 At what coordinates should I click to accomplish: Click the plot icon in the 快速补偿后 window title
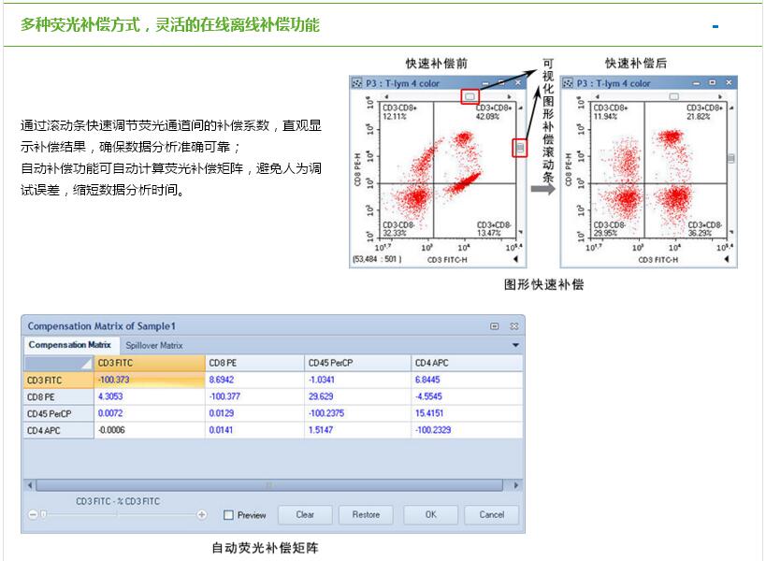568,83
